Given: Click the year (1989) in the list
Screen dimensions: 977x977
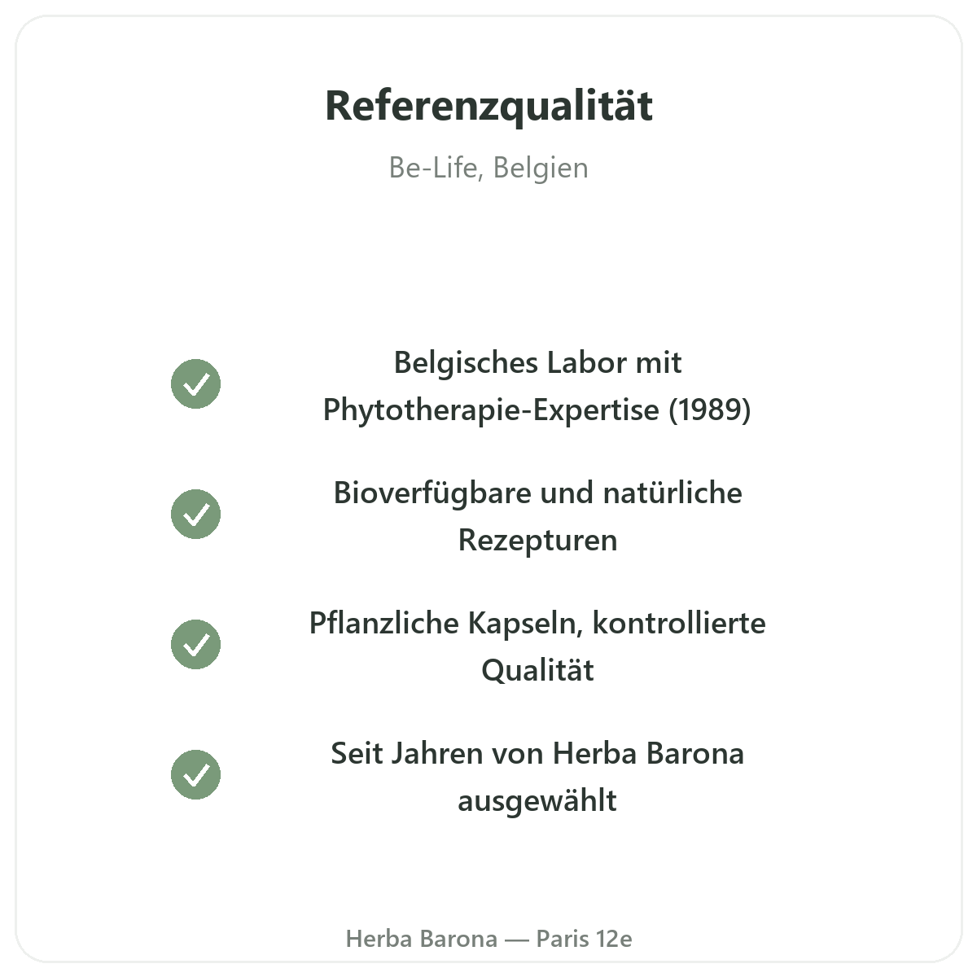Looking at the screenshot, I should [710, 410].
